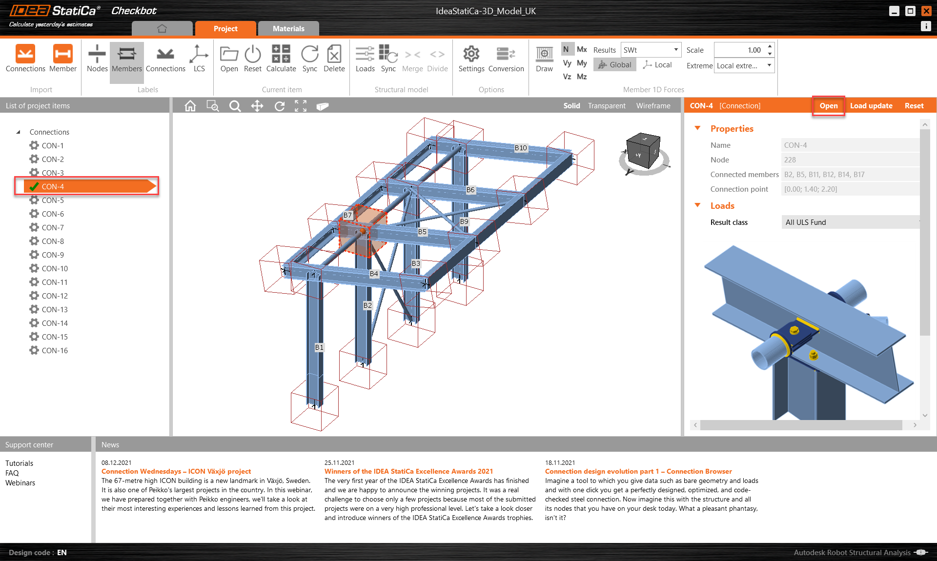Collapse the Properties section
The image size is (937, 561).
(697, 128)
